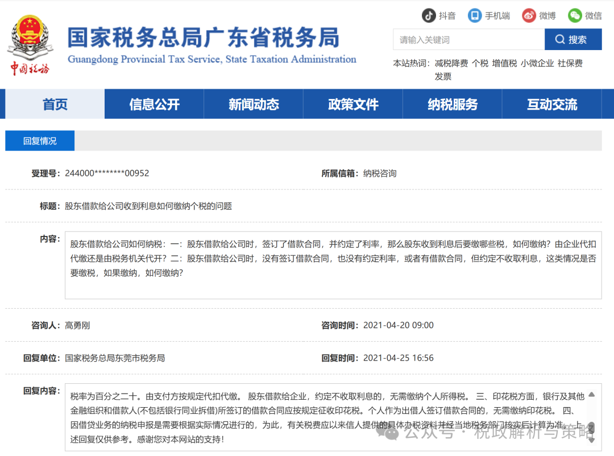
Task: Click the WeChat (微信) icon
Action: (575, 15)
